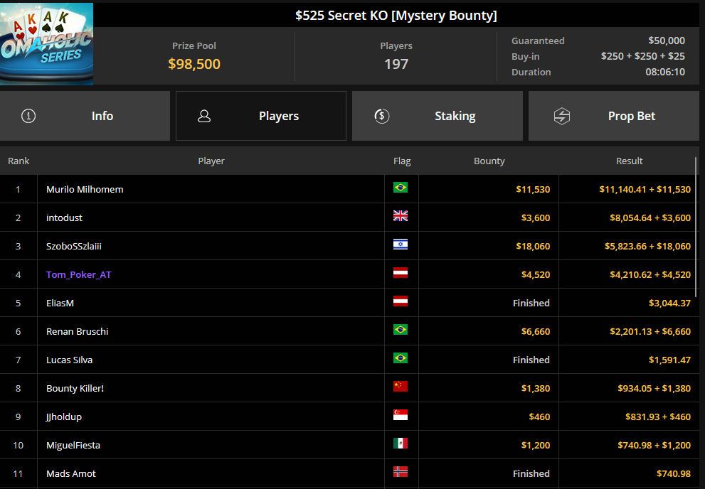Click the Staking dollar icon
705x489 pixels.
[x=382, y=116]
